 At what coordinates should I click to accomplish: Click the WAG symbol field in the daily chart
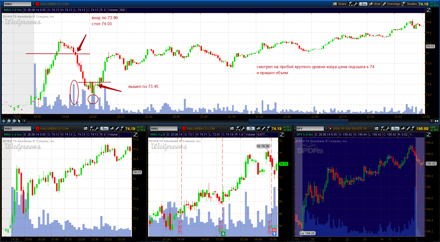[x=164, y=128]
